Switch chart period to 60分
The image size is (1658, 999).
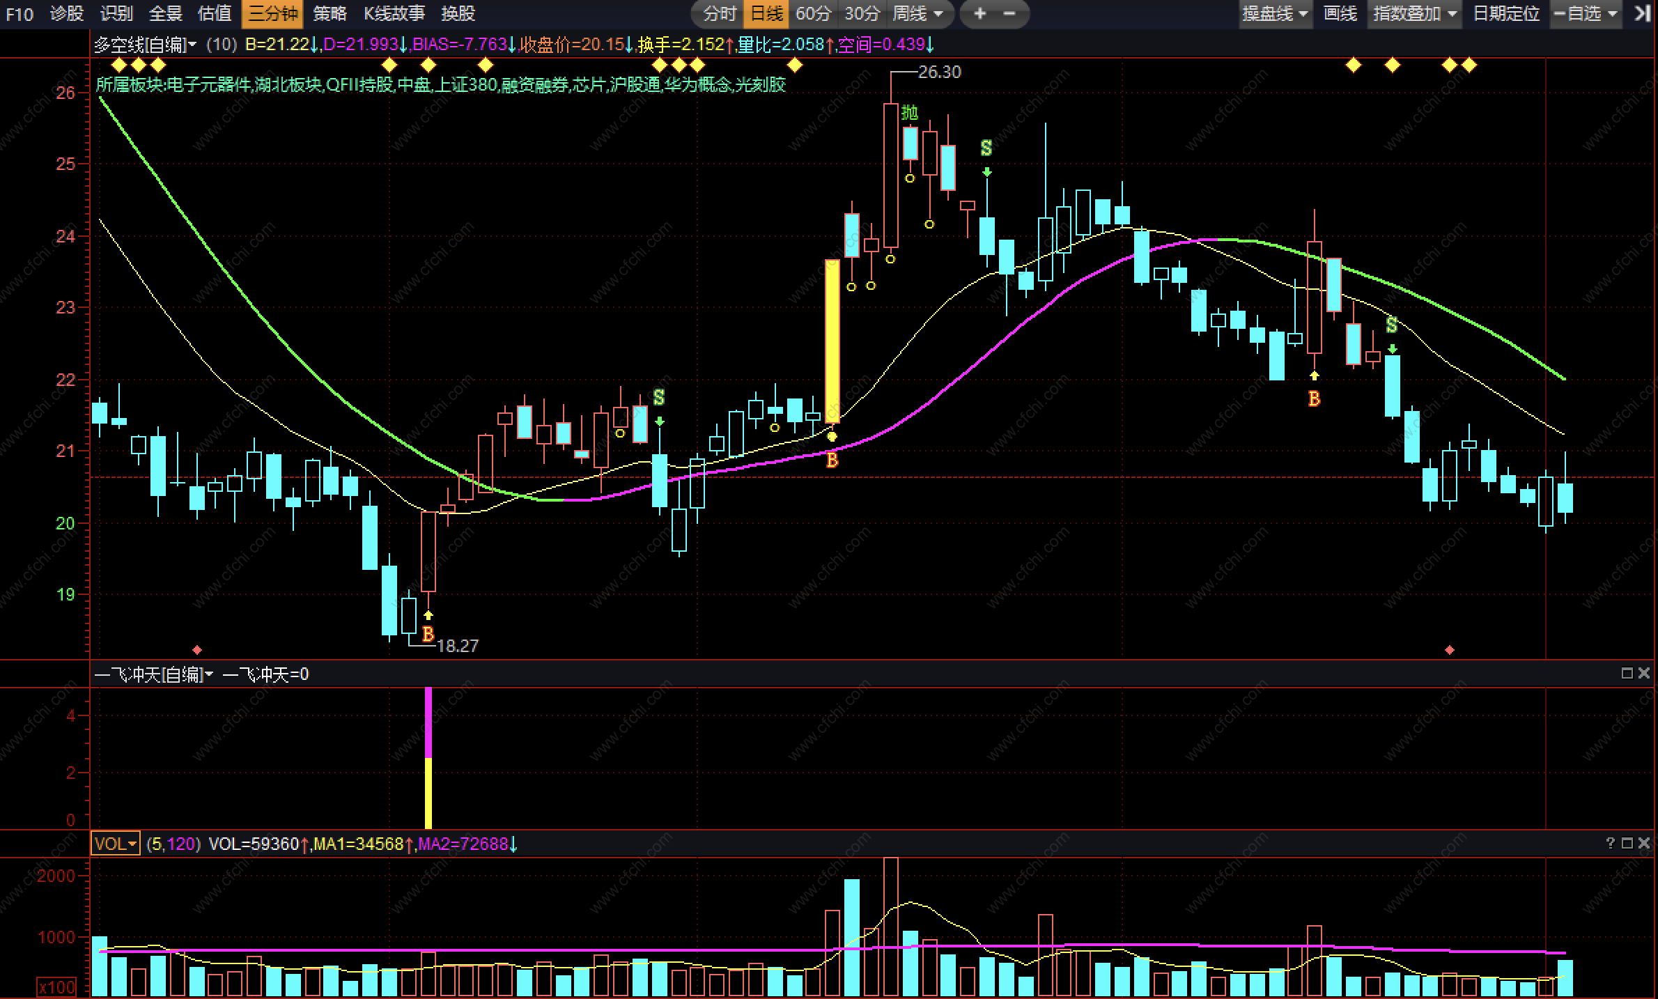tap(813, 13)
